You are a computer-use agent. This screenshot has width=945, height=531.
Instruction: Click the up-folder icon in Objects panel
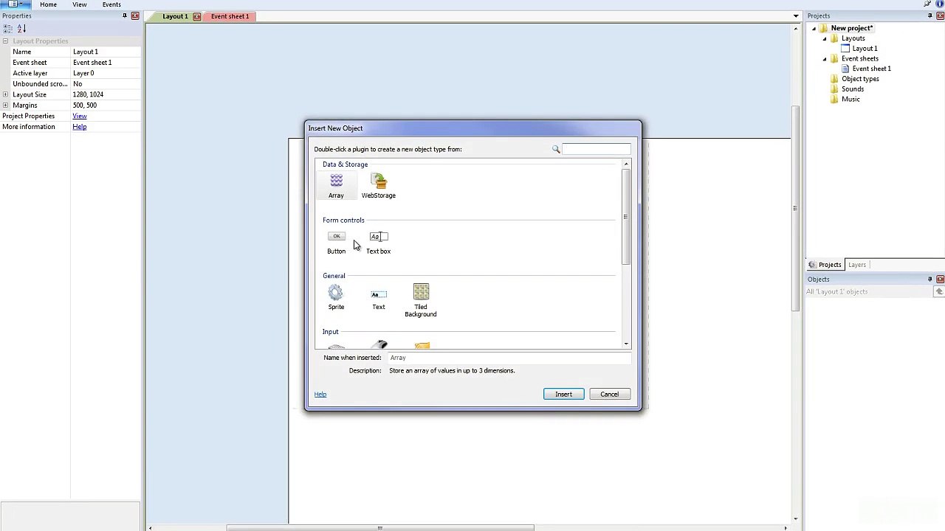pyautogui.click(x=939, y=292)
